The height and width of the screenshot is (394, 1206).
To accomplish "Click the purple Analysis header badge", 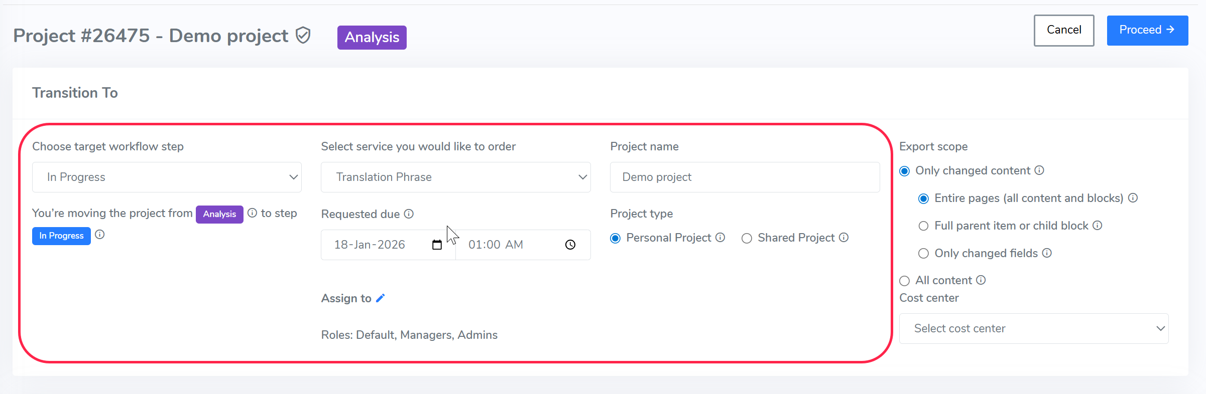I will tap(372, 38).
